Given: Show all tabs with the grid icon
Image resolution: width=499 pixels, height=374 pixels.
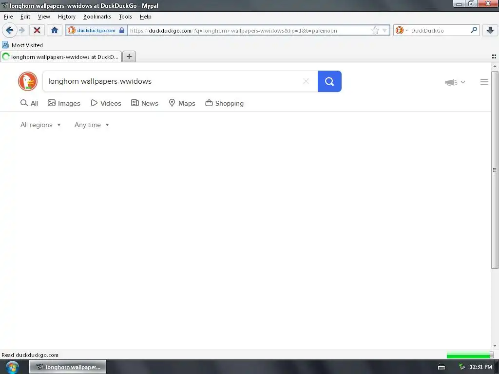Looking at the screenshot, I should pyautogui.click(x=494, y=56).
